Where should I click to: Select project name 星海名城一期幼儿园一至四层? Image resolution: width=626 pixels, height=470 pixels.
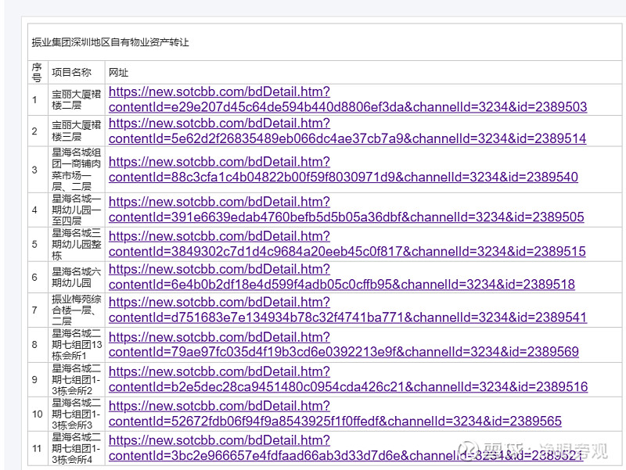tap(76, 210)
